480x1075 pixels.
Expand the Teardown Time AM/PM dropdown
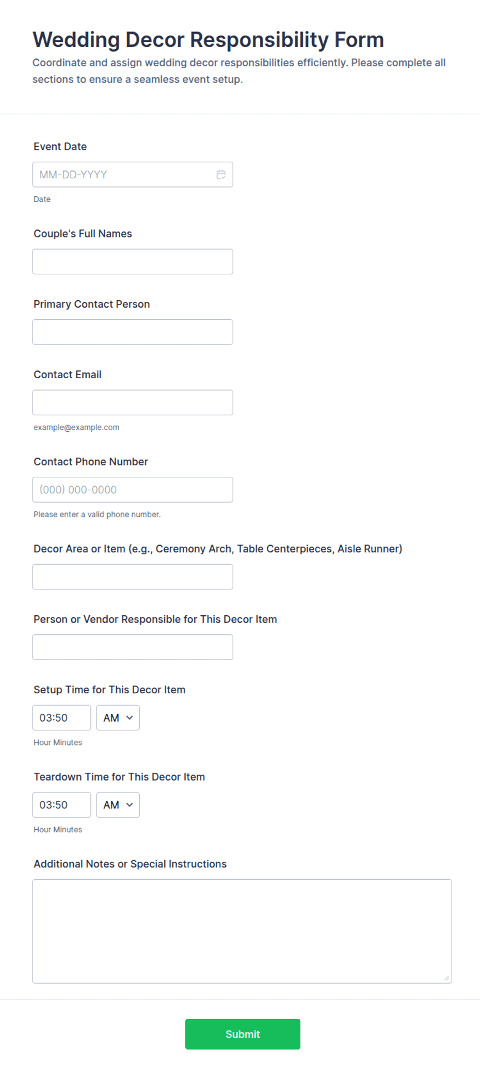point(118,805)
